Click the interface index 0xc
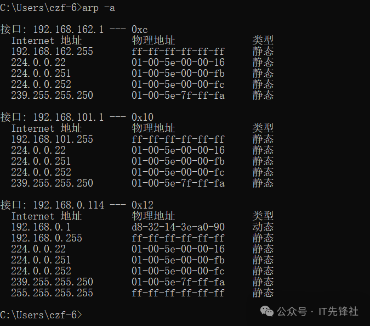Viewport: 370px width, 326px height. coord(140,29)
